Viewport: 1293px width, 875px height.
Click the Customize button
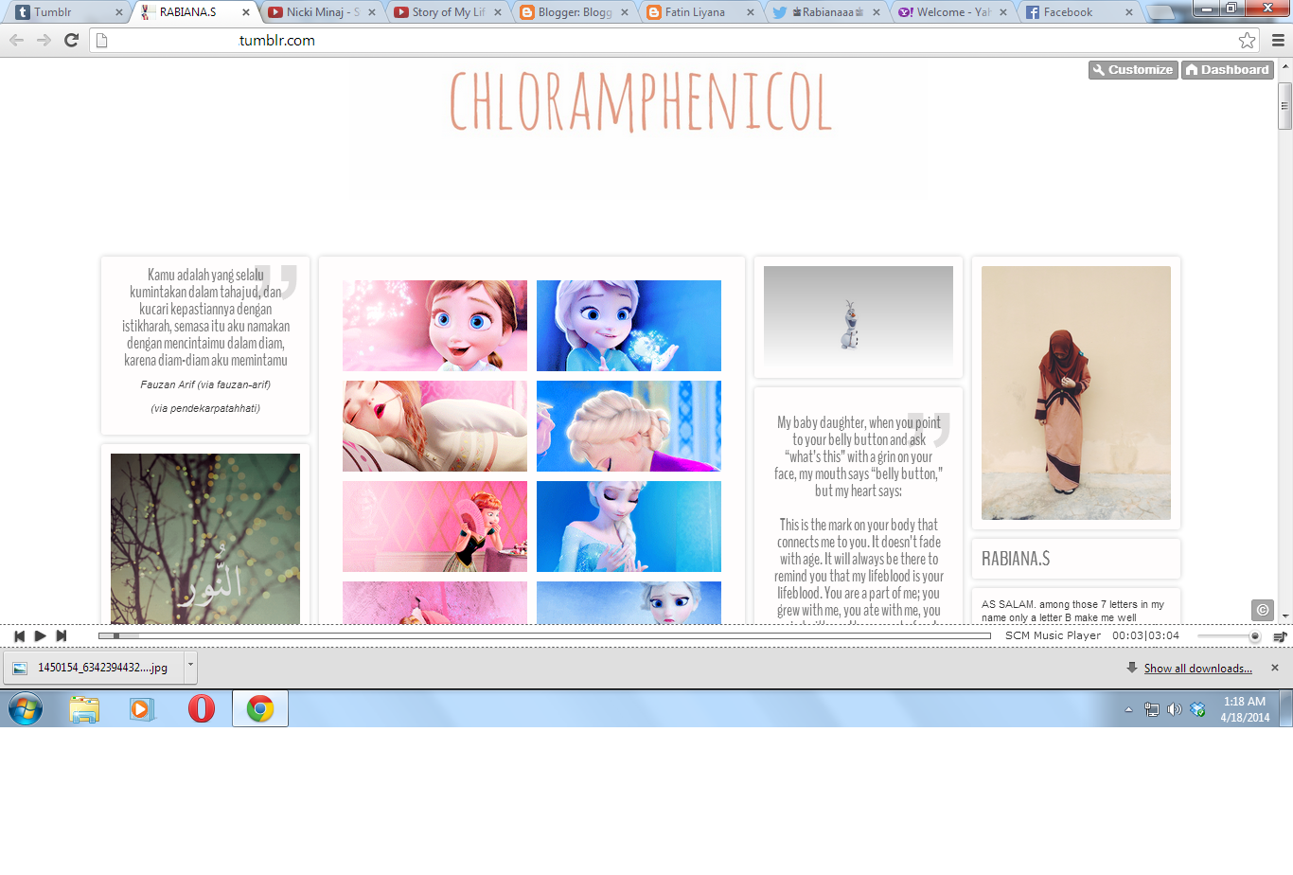pyautogui.click(x=1133, y=70)
